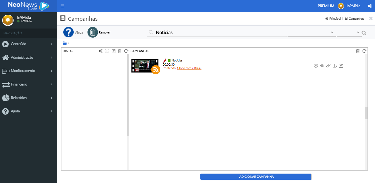375x183 pixels.
Task: Edit folder in Pastas panel
Action: click(x=113, y=51)
